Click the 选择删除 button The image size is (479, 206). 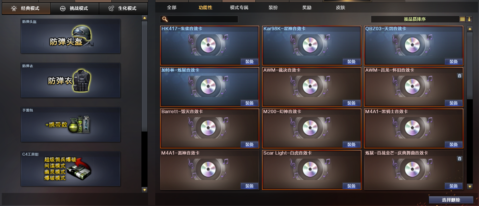[x=451, y=200]
